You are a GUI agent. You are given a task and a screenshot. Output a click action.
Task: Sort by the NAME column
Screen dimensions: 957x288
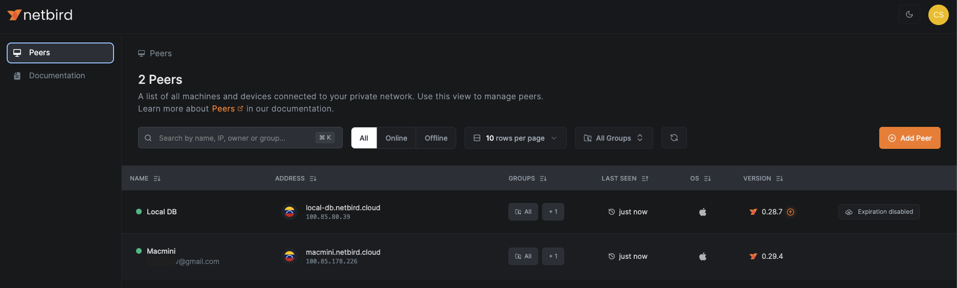click(x=145, y=179)
